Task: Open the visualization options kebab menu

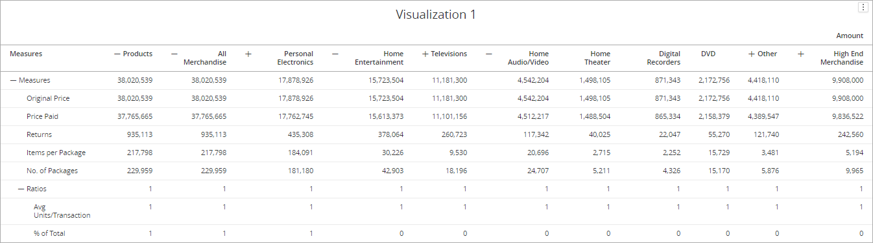Action: (x=863, y=7)
